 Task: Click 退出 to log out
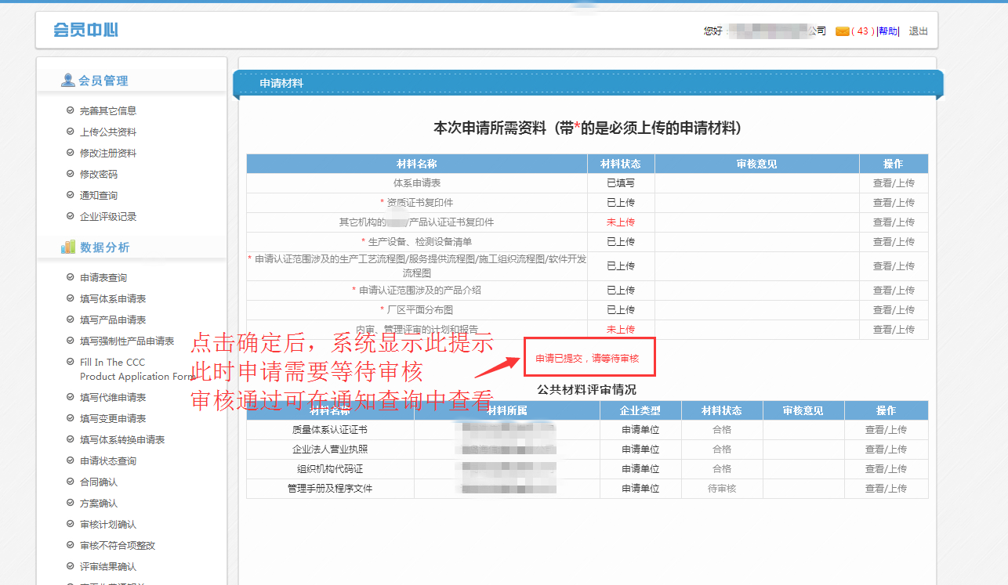pos(918,31)
